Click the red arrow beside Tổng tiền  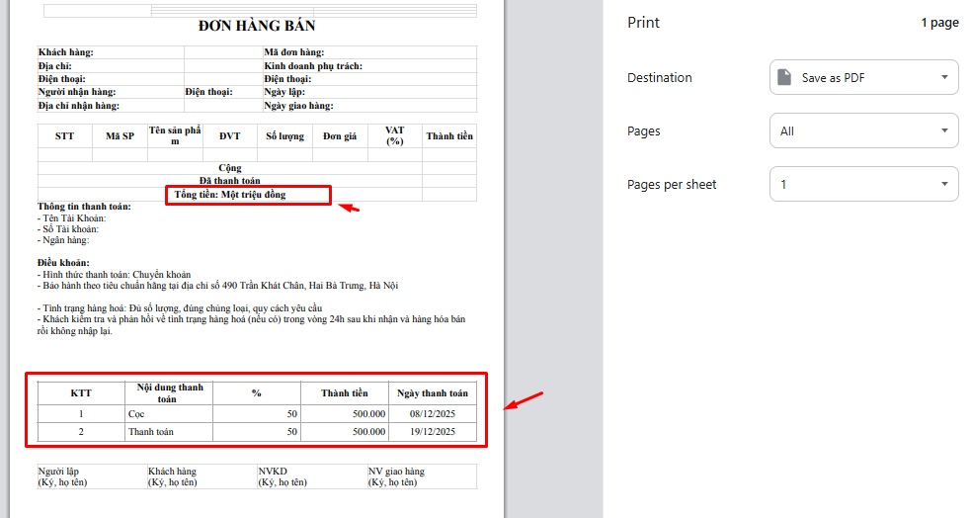350,208
